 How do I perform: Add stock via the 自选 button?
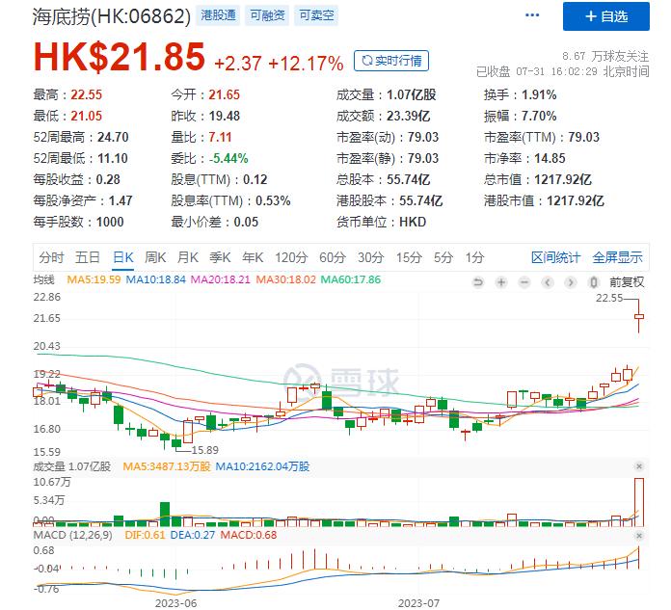[606, 16]
